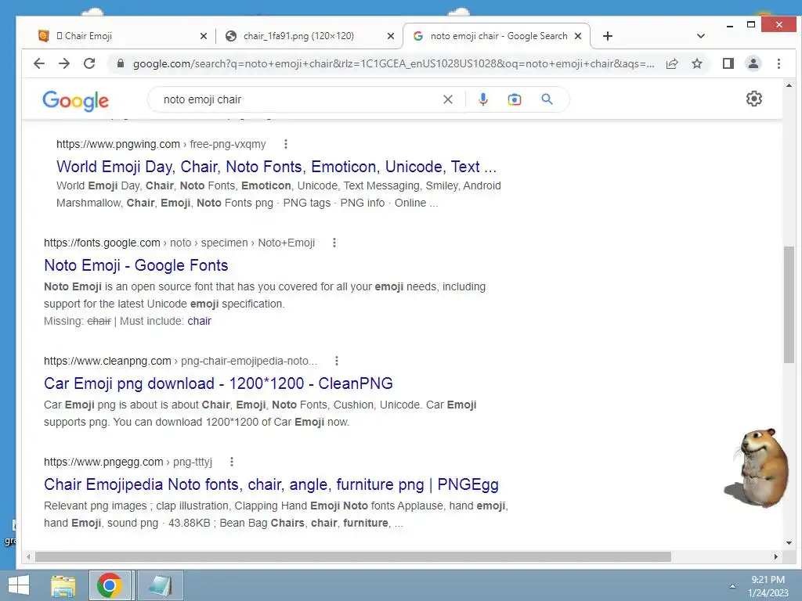View site information via the lock icon
Screen dimensions: 802x601
pyautogui.click(x=121, y=63)
